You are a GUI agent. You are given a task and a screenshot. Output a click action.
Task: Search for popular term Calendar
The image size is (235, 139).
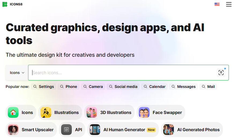point(155,87)
